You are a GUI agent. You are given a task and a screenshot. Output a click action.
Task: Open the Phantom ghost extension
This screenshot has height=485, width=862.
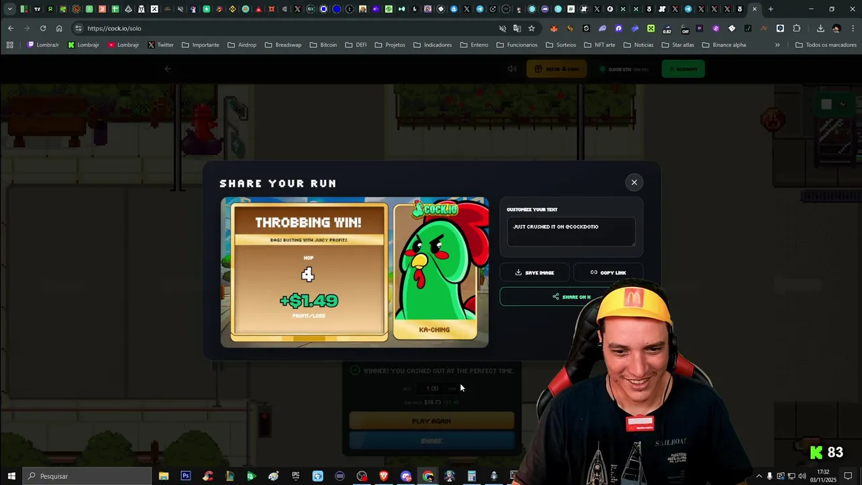(602, 28)
